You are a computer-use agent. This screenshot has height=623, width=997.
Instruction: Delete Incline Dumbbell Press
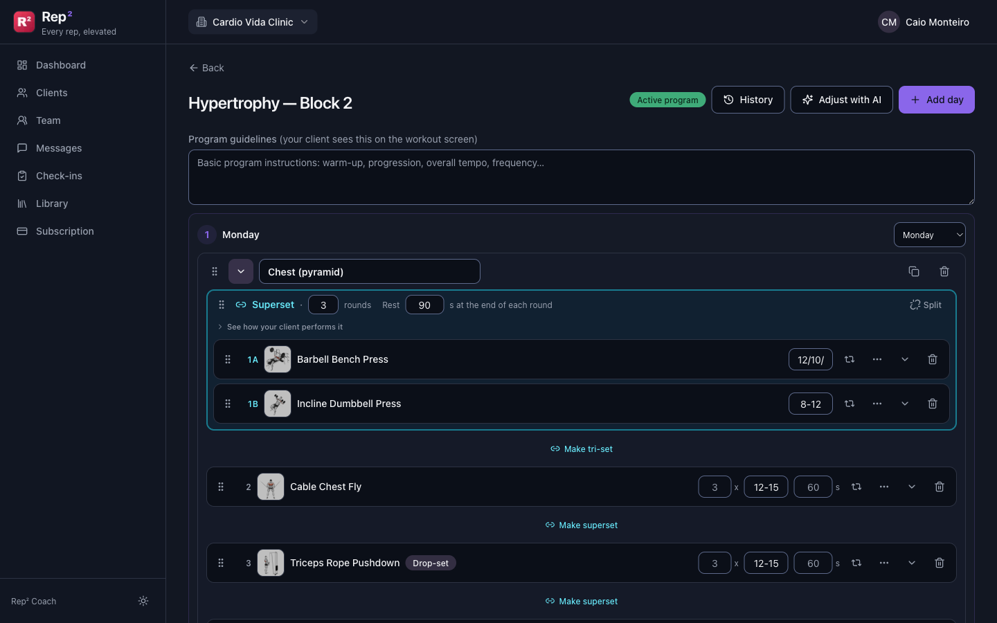pyautogui.click(x=933, y=404)
